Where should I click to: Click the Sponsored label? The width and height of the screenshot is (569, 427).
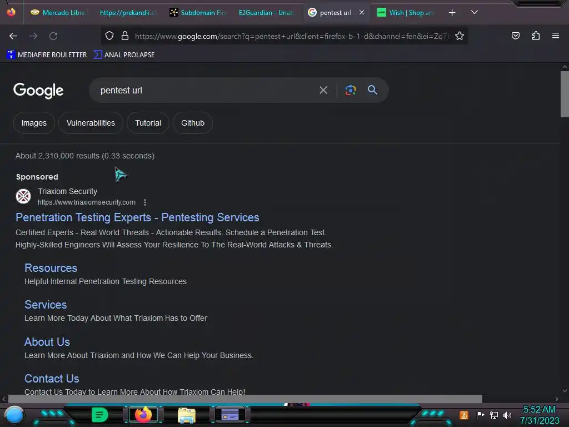(37, 177)
